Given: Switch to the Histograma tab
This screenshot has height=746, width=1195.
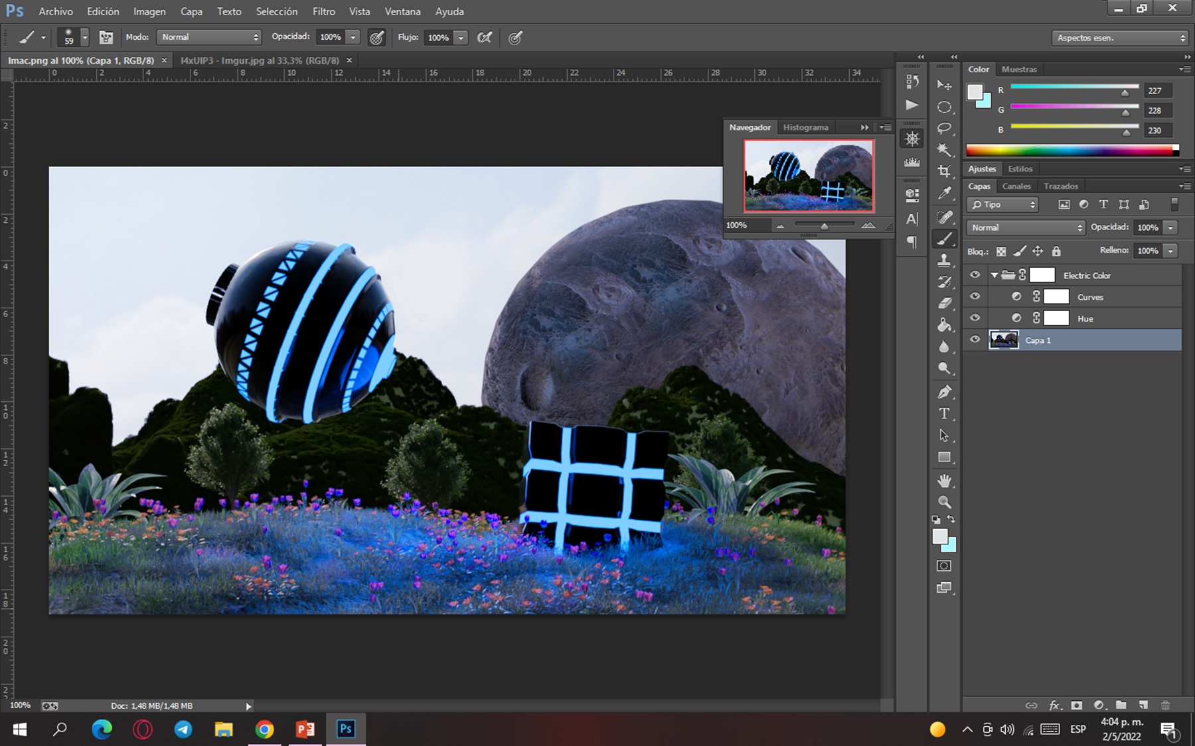Looking at the screenshot, I should point(805,127).
